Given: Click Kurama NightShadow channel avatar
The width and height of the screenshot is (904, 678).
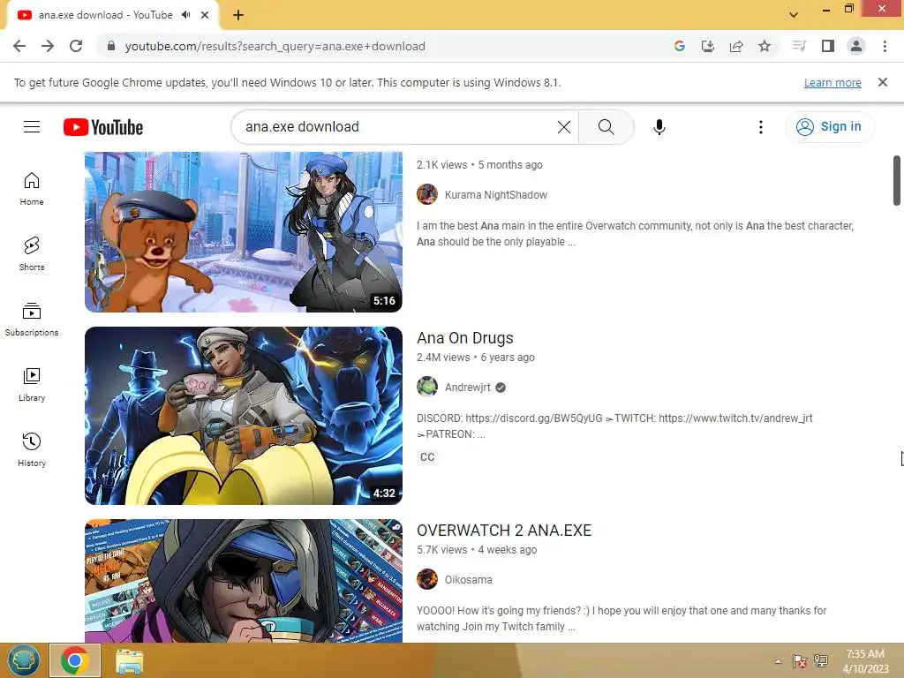Looking at the screenshot, I should [427, 194].
